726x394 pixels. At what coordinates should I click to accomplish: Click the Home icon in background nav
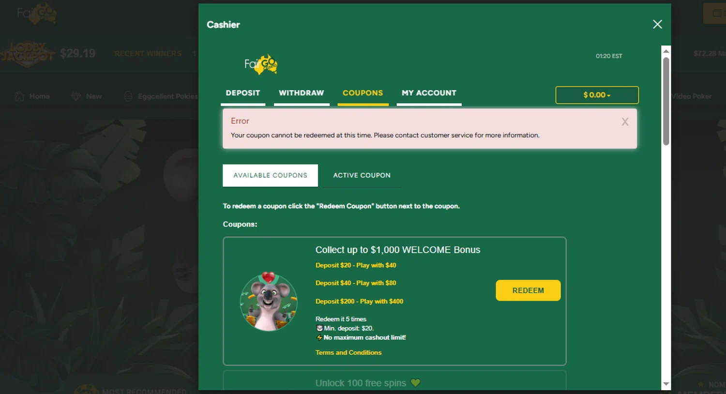click(19, 96)
